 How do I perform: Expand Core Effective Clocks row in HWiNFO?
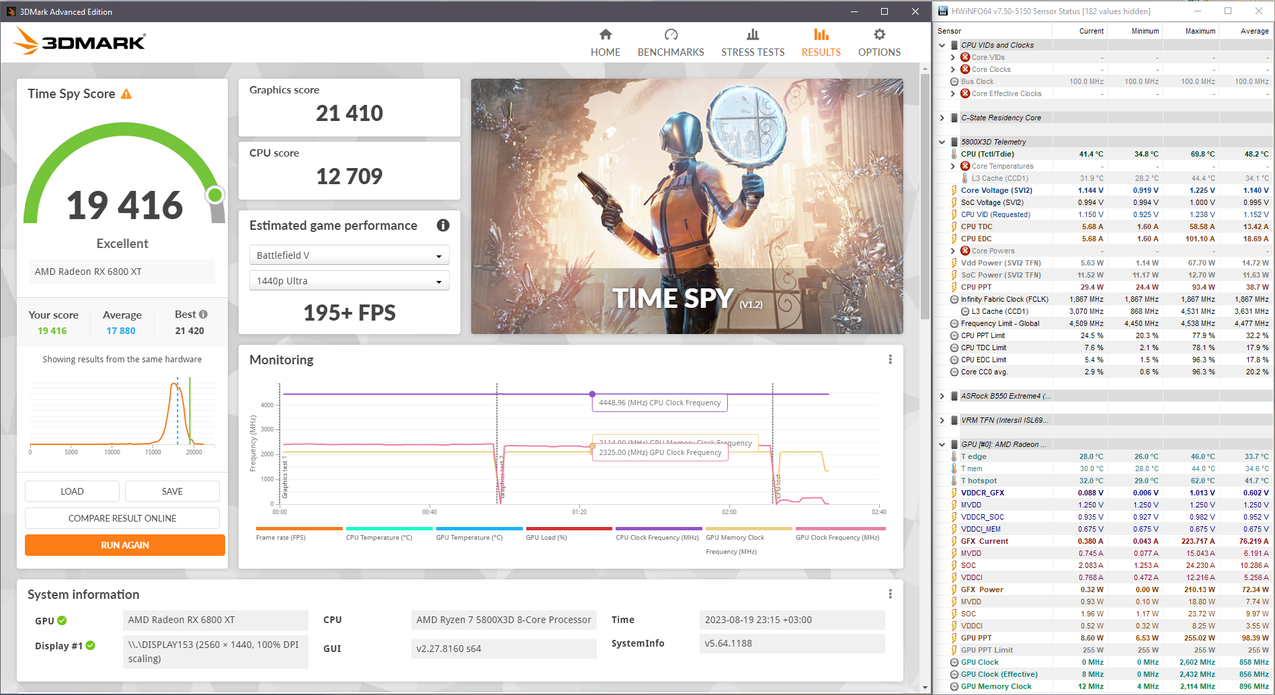pos(952,93)
